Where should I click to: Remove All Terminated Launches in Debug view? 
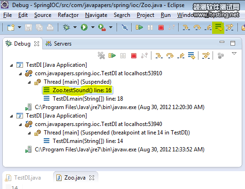(101, 55)
